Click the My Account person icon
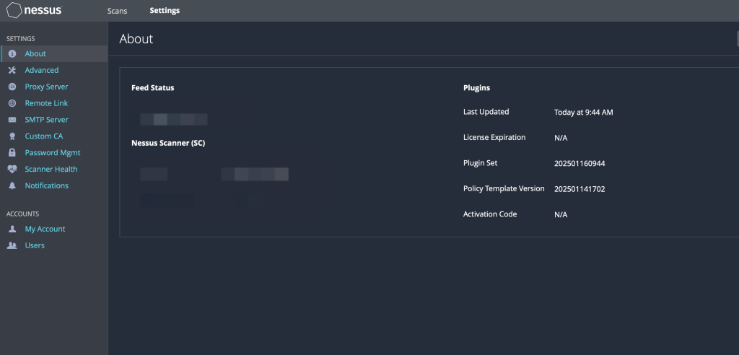 [12, 229]
